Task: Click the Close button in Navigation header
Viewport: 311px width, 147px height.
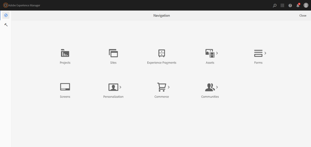Action: pyautogui.click(x=302, y=16)
